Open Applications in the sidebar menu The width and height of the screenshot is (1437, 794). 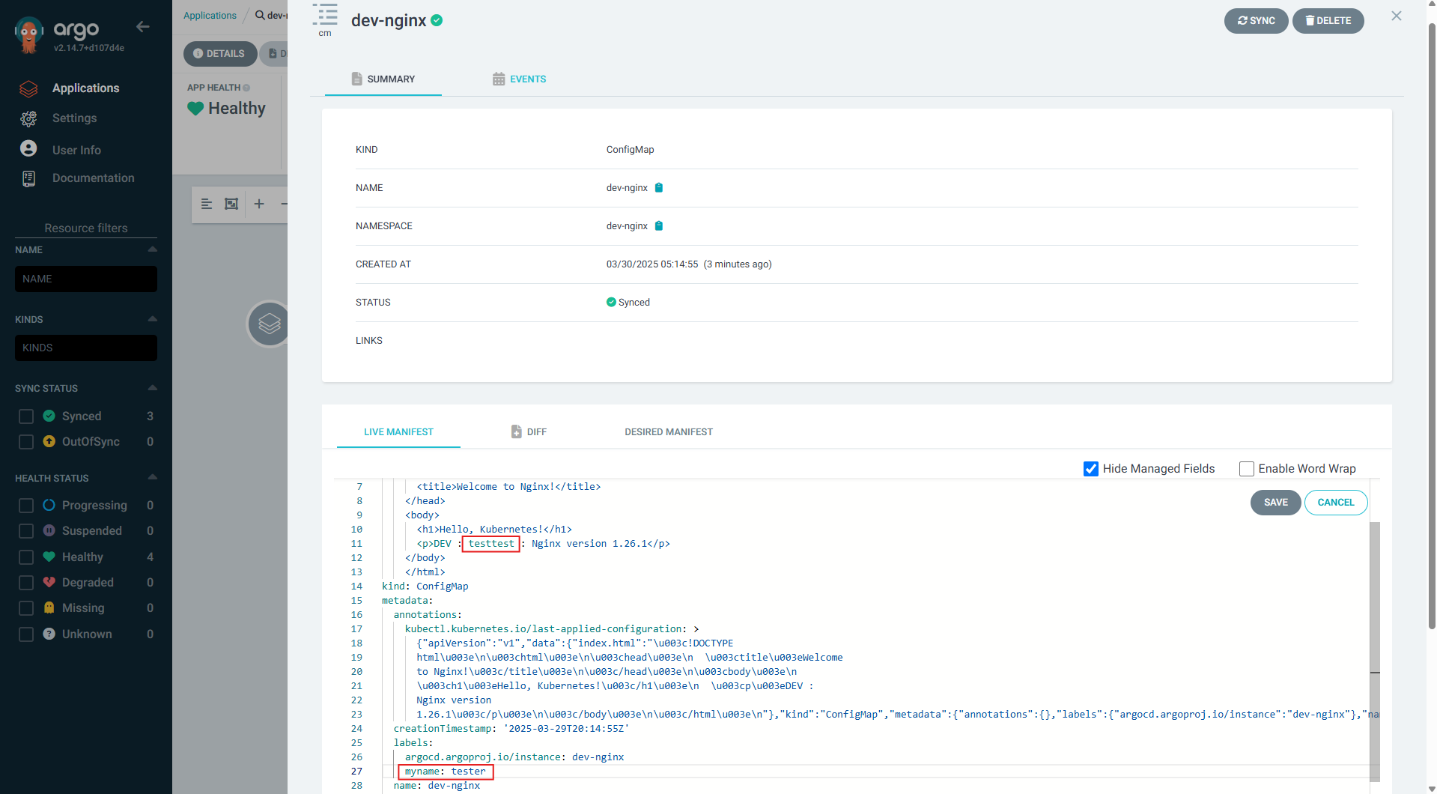(85, 88)
